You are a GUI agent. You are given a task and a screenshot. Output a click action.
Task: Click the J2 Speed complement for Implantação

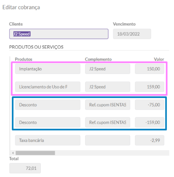[x=108, y=69]
